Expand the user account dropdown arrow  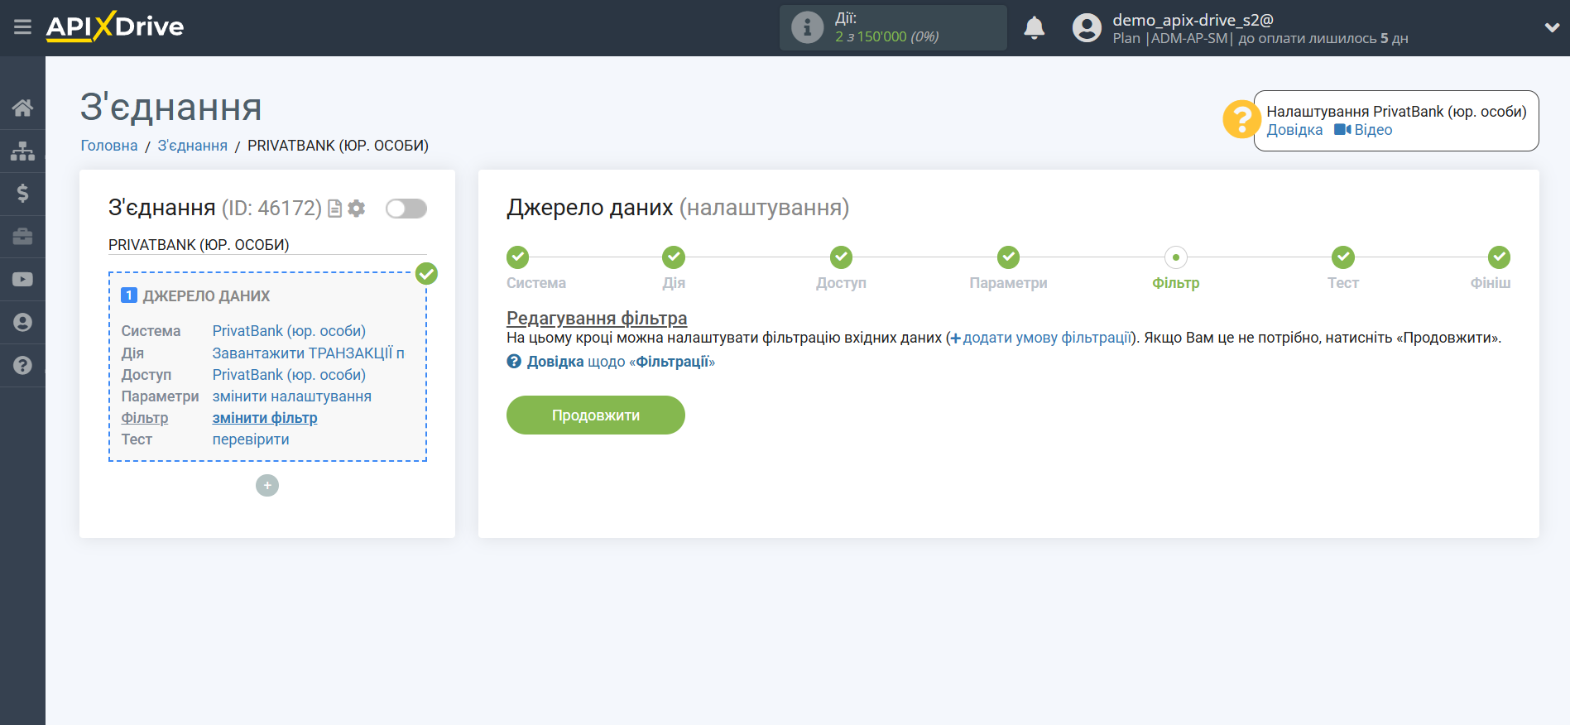click(1551, 27)
